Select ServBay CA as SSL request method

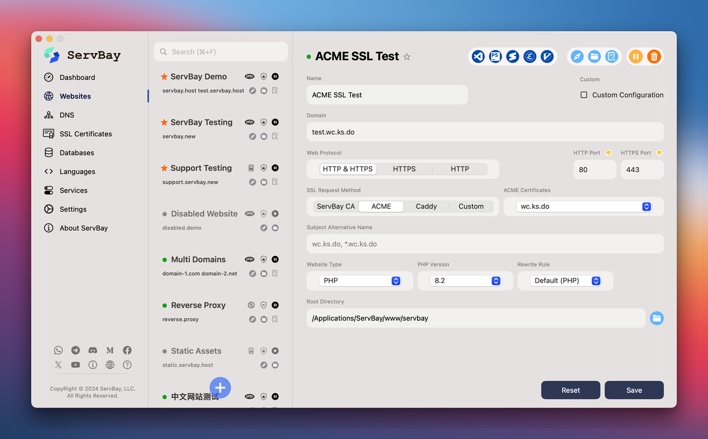click(336, 206)
